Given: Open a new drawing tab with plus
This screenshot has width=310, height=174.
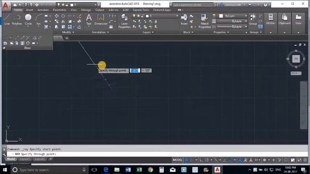Looking at the screenshot, I should (67, 38).
